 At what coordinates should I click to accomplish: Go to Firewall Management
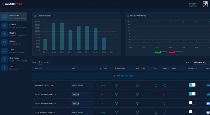click(x=13, y=26)
